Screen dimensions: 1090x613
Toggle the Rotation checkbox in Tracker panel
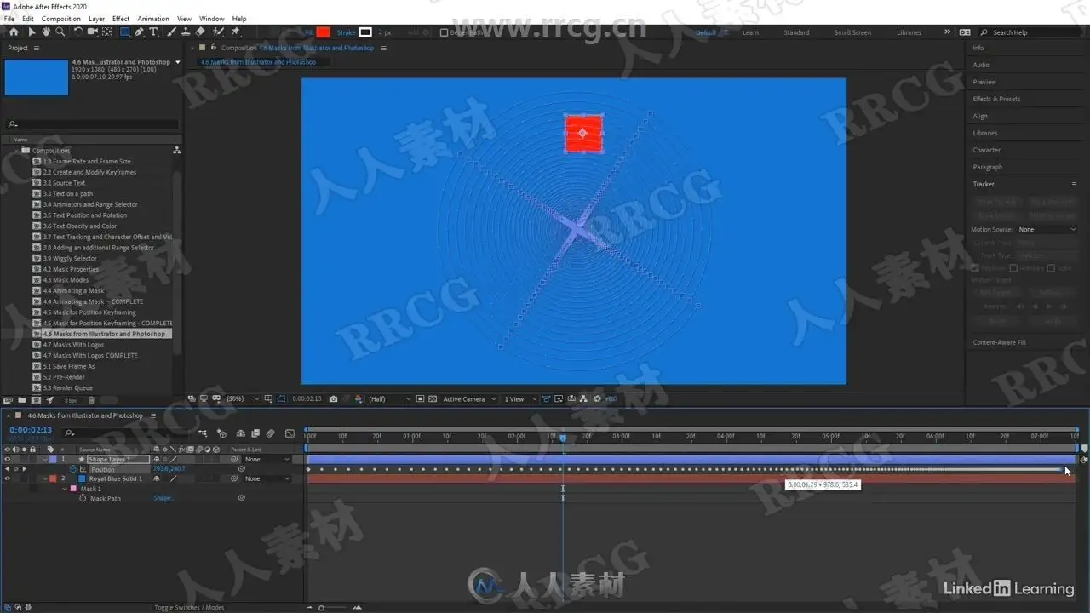pyautogui.click(x=1013, y=268)
